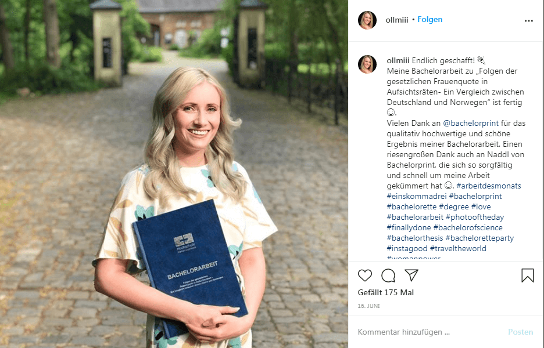Click ollmiii profile picture in header
544x348 pixels.
point(367,20)
